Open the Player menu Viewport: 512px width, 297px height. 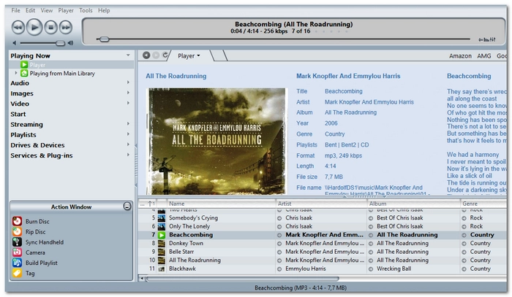[66, 10]
